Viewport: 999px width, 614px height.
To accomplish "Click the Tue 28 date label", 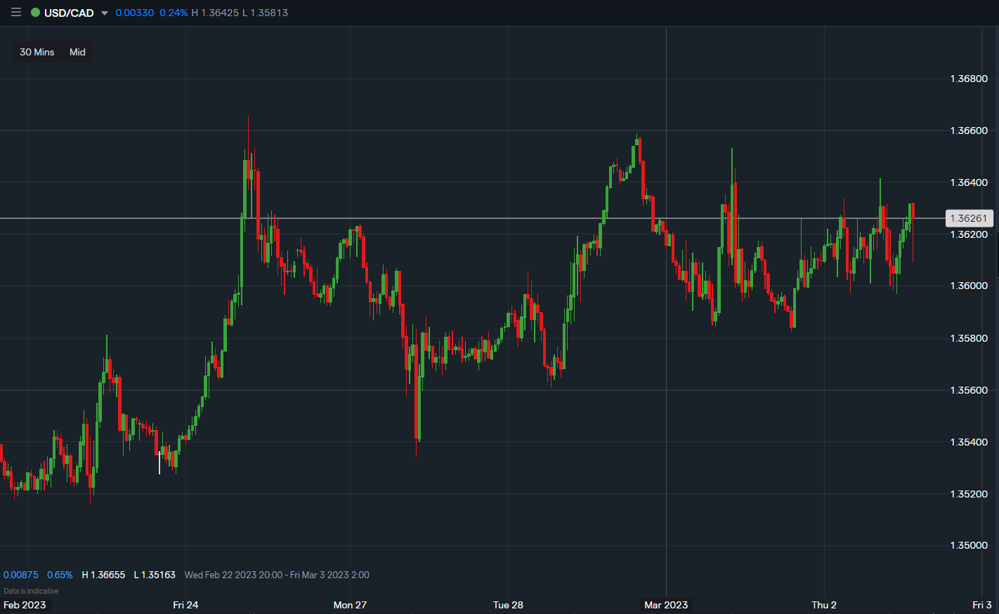I will (508, 605).
